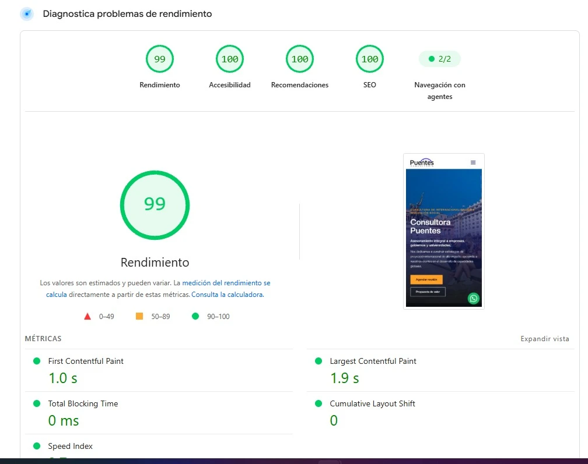Click the 1.0 s First Contentful Paint value
The height and width of the screenshot is (464, 588).
tap(63, 378)
